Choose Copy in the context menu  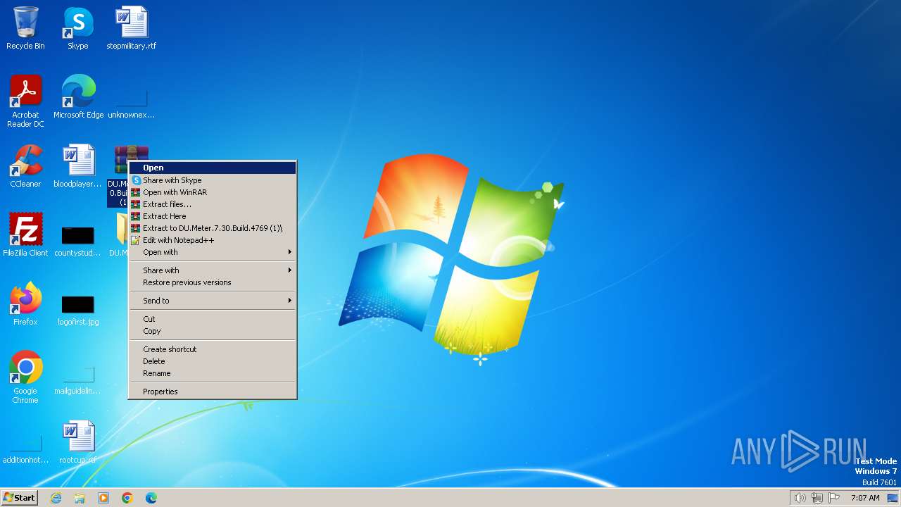coord(213,331)
